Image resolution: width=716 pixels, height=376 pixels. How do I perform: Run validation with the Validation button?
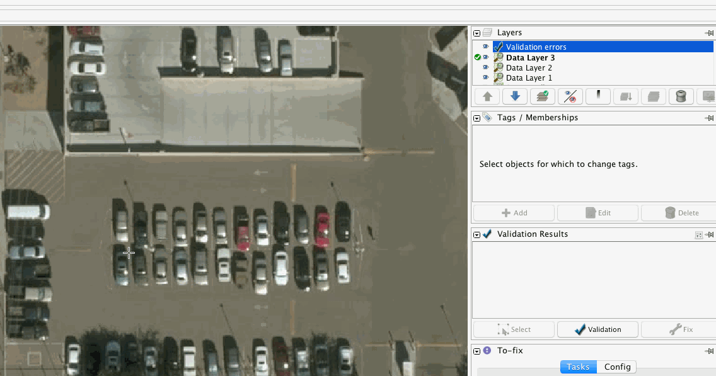click(598, 329)
